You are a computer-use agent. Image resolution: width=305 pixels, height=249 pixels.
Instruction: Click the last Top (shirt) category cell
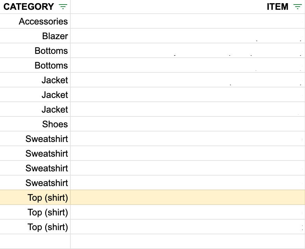[35, 227]
